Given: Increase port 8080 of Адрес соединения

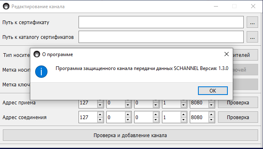Looking at the screenshot, I should tap(211, 115).
